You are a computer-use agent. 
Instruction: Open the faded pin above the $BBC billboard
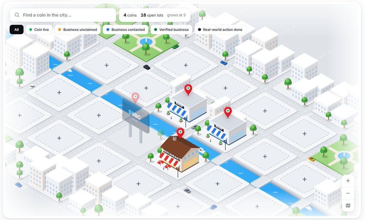135,98
